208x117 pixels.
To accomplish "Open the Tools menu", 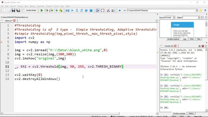I will (x=56, y=6).
